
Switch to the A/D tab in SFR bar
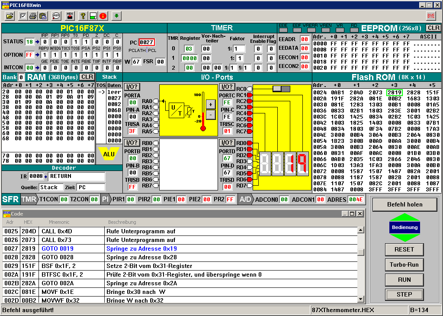coord(245,200)
